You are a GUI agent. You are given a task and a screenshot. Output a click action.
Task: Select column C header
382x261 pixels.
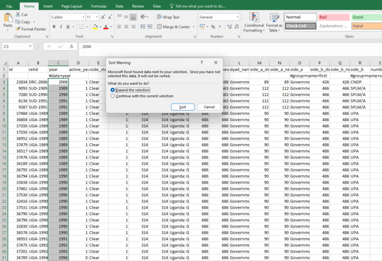pos(58,63)
